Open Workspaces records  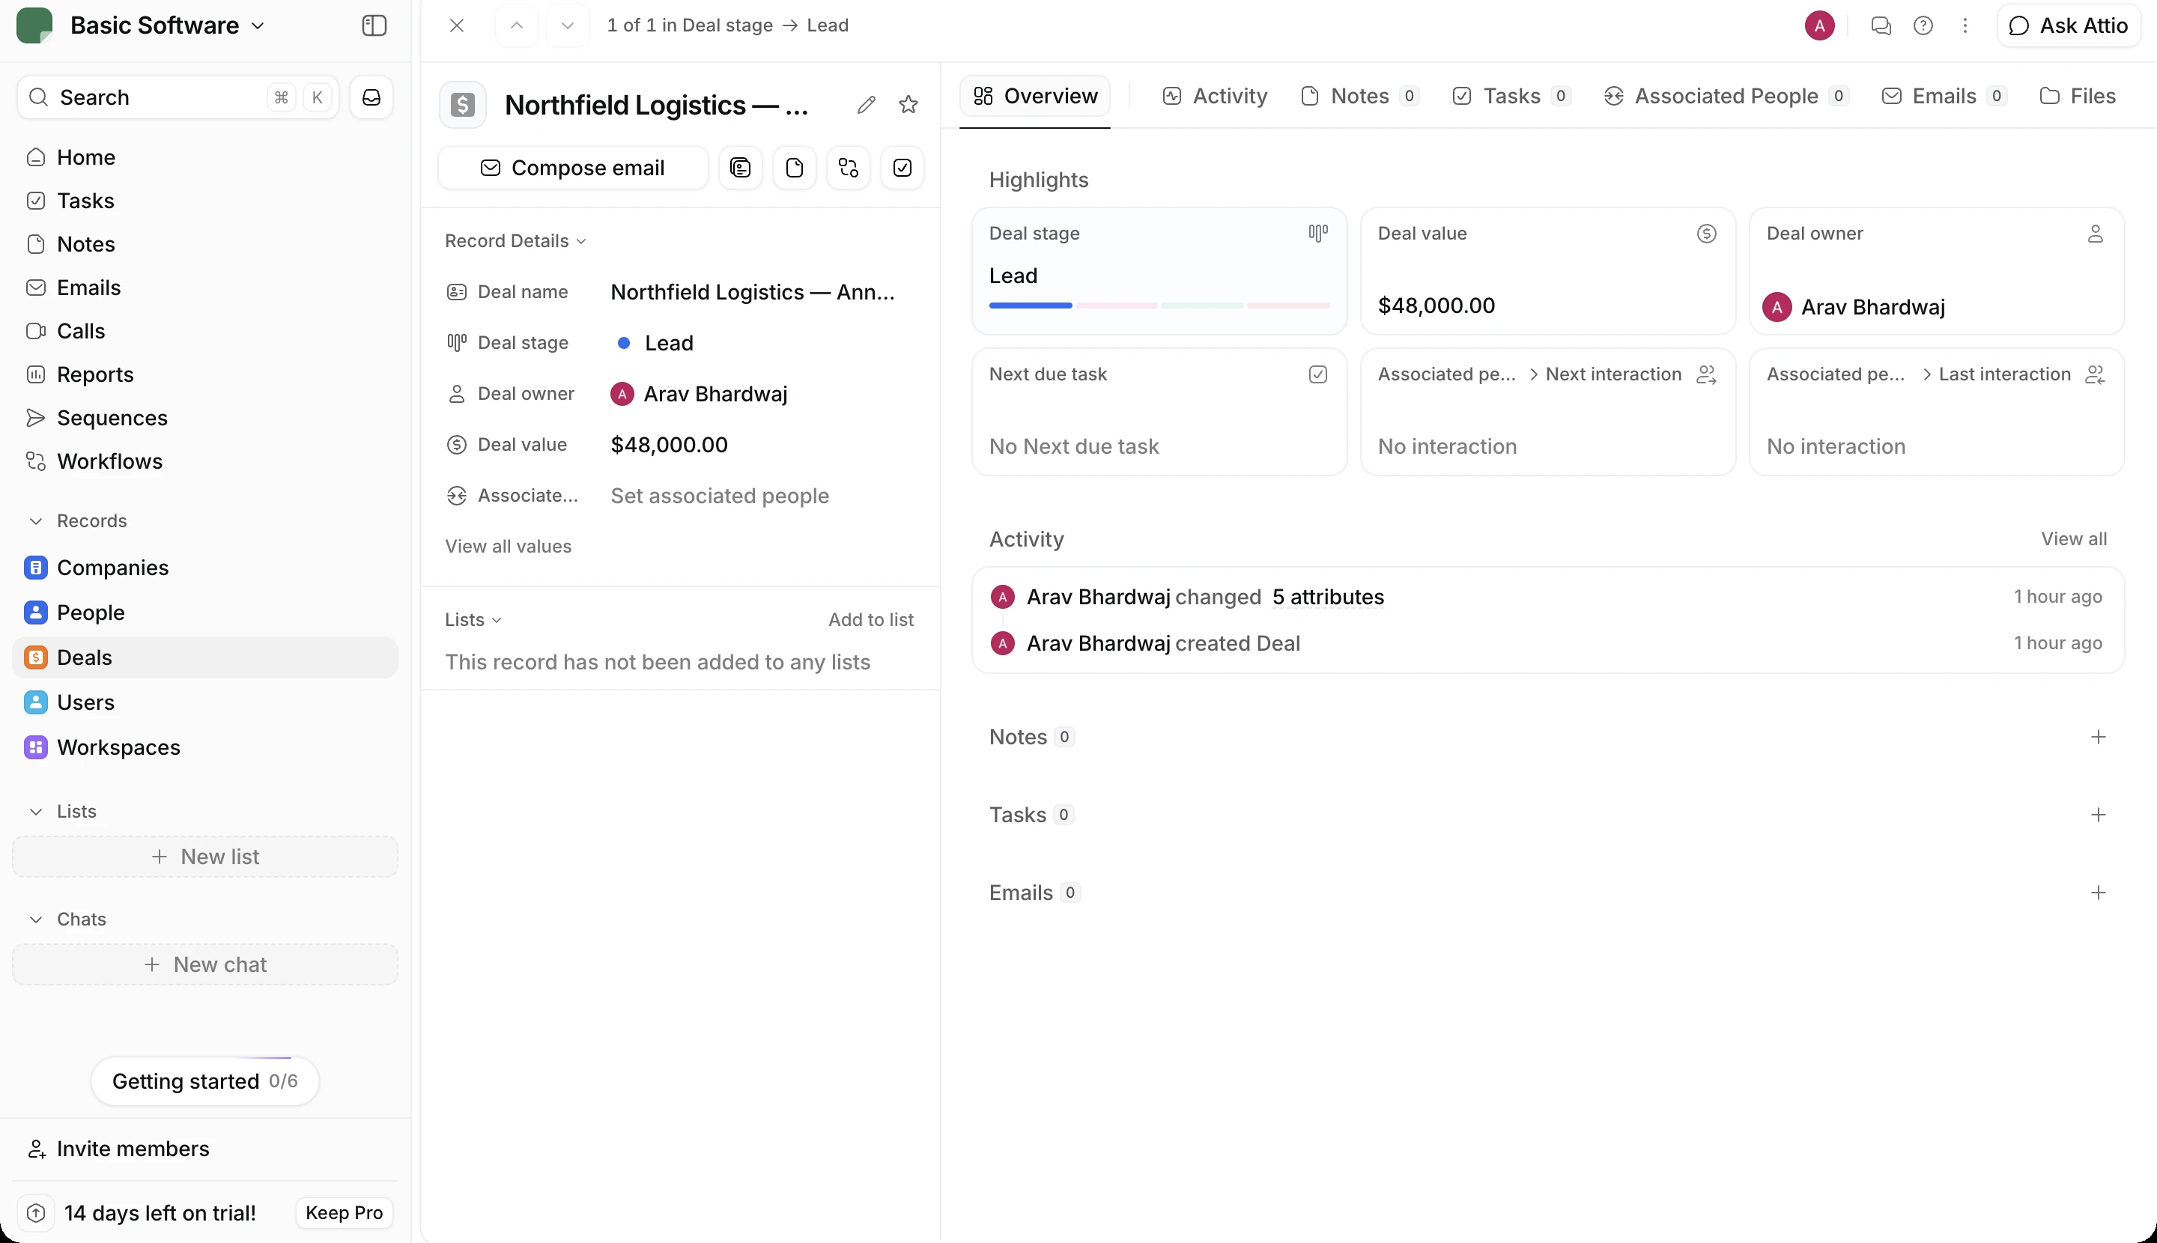(205, 748)
